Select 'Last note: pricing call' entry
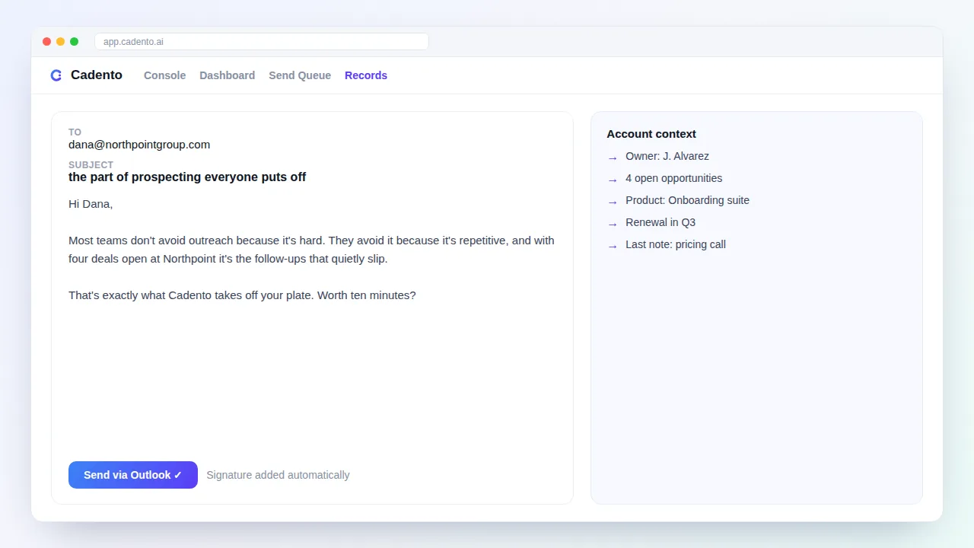 [676, 244]
